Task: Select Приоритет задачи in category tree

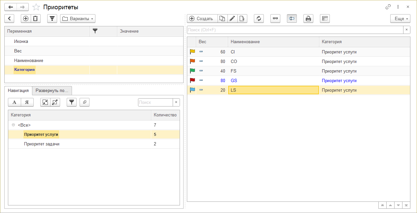Action: [42, 144]
